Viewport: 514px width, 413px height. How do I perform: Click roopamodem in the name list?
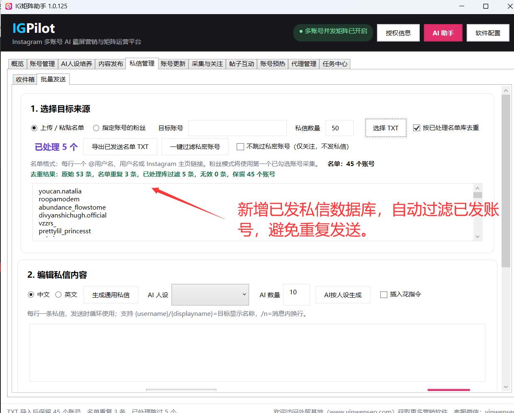[x=59, y=199]
